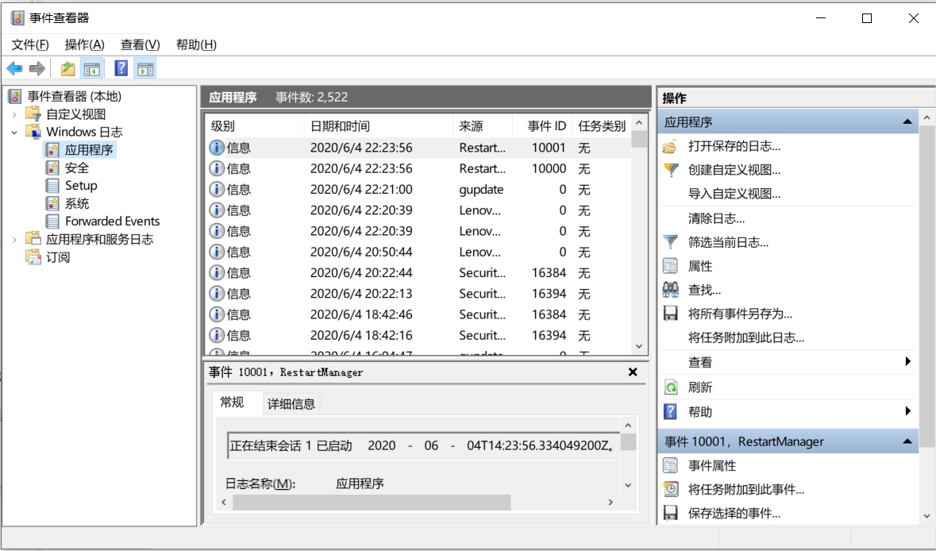Sort by the 来源 column header
936x551 pixels.
(483, 126)
